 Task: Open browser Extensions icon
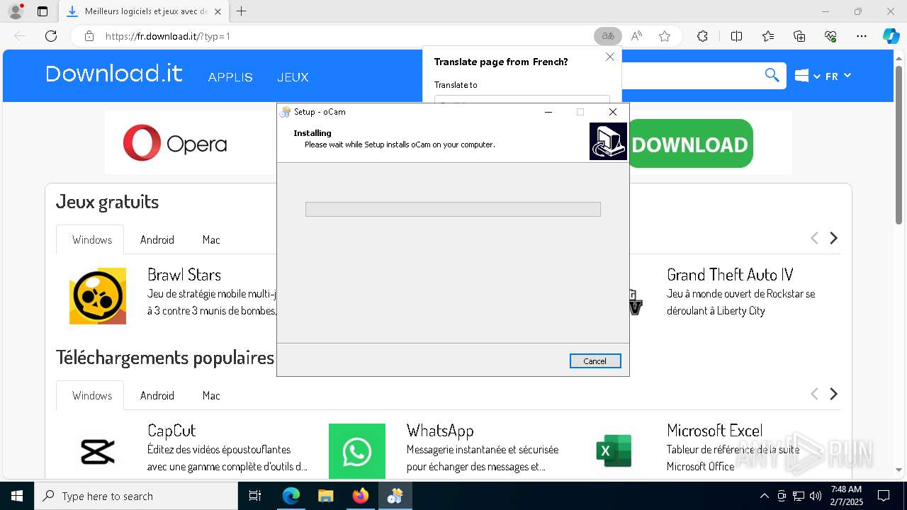(702, 36)
